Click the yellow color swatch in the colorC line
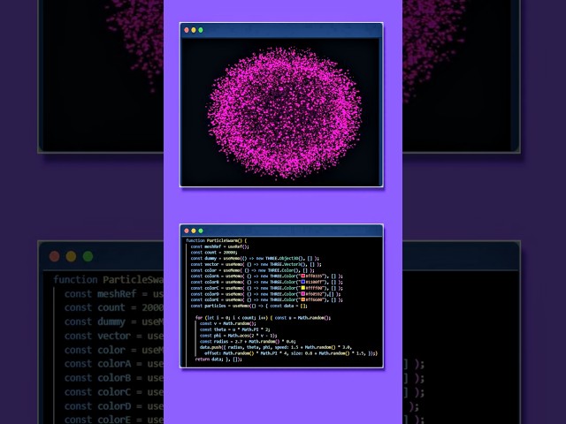 (302, 288)
